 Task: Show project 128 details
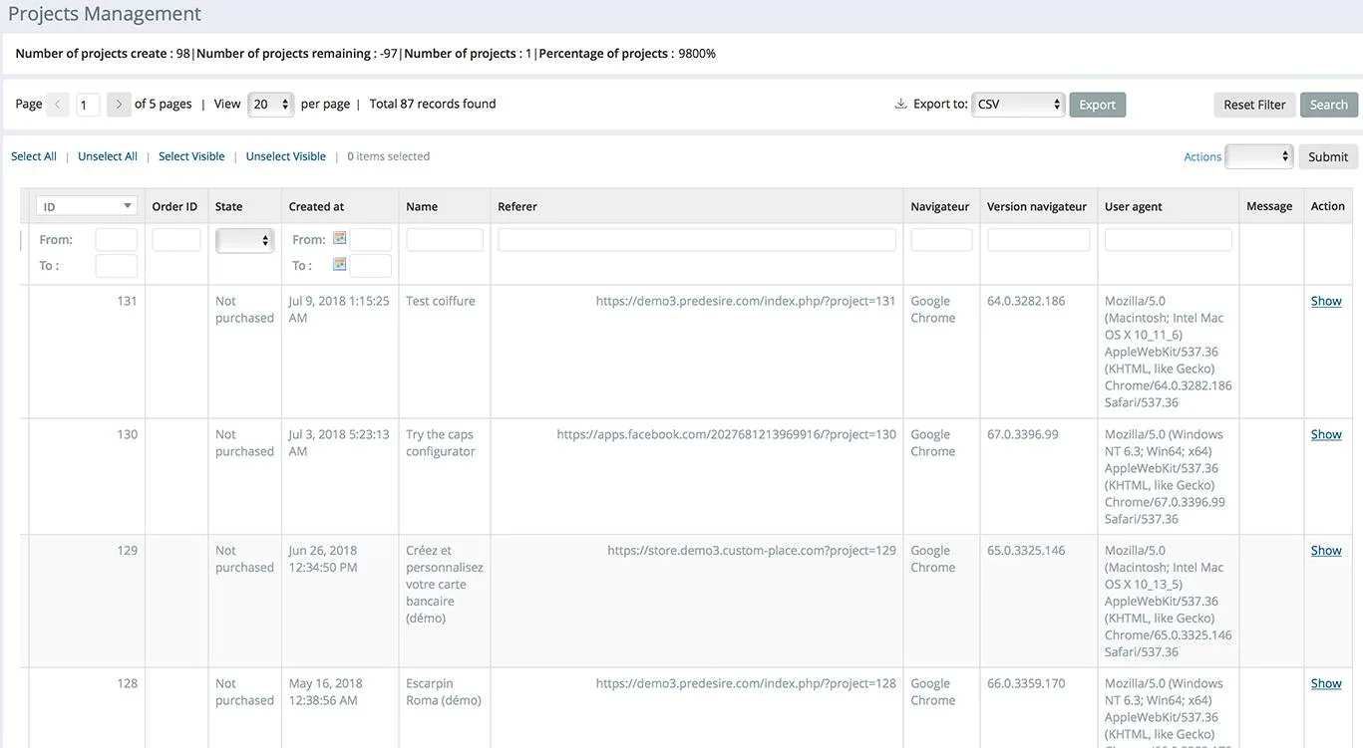(1326, 683)
